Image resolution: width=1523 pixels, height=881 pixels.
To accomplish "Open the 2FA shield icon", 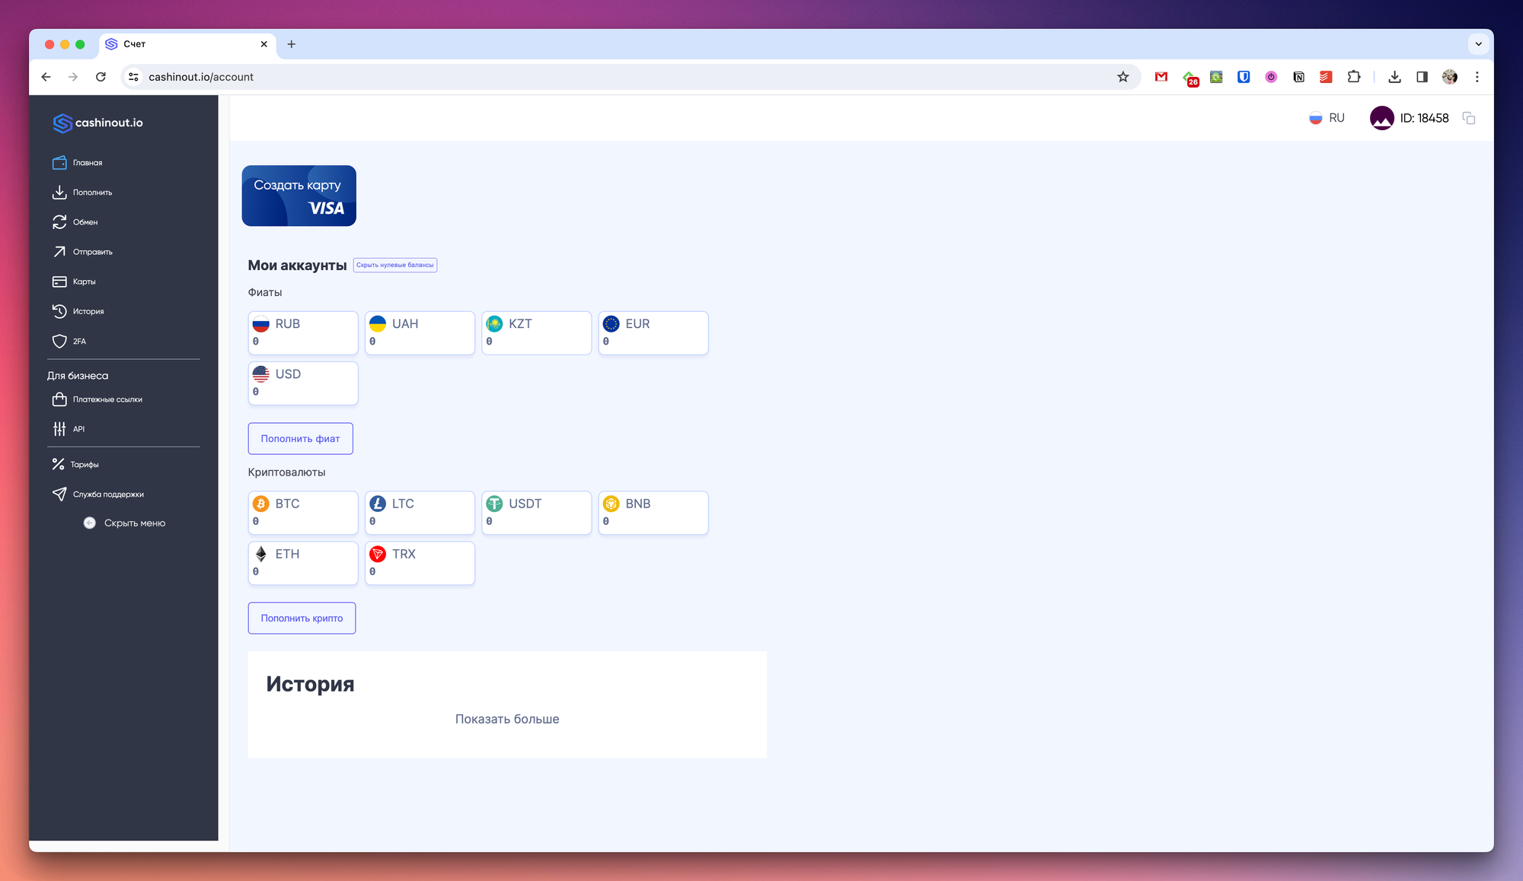I will click(x=59, y=342).
